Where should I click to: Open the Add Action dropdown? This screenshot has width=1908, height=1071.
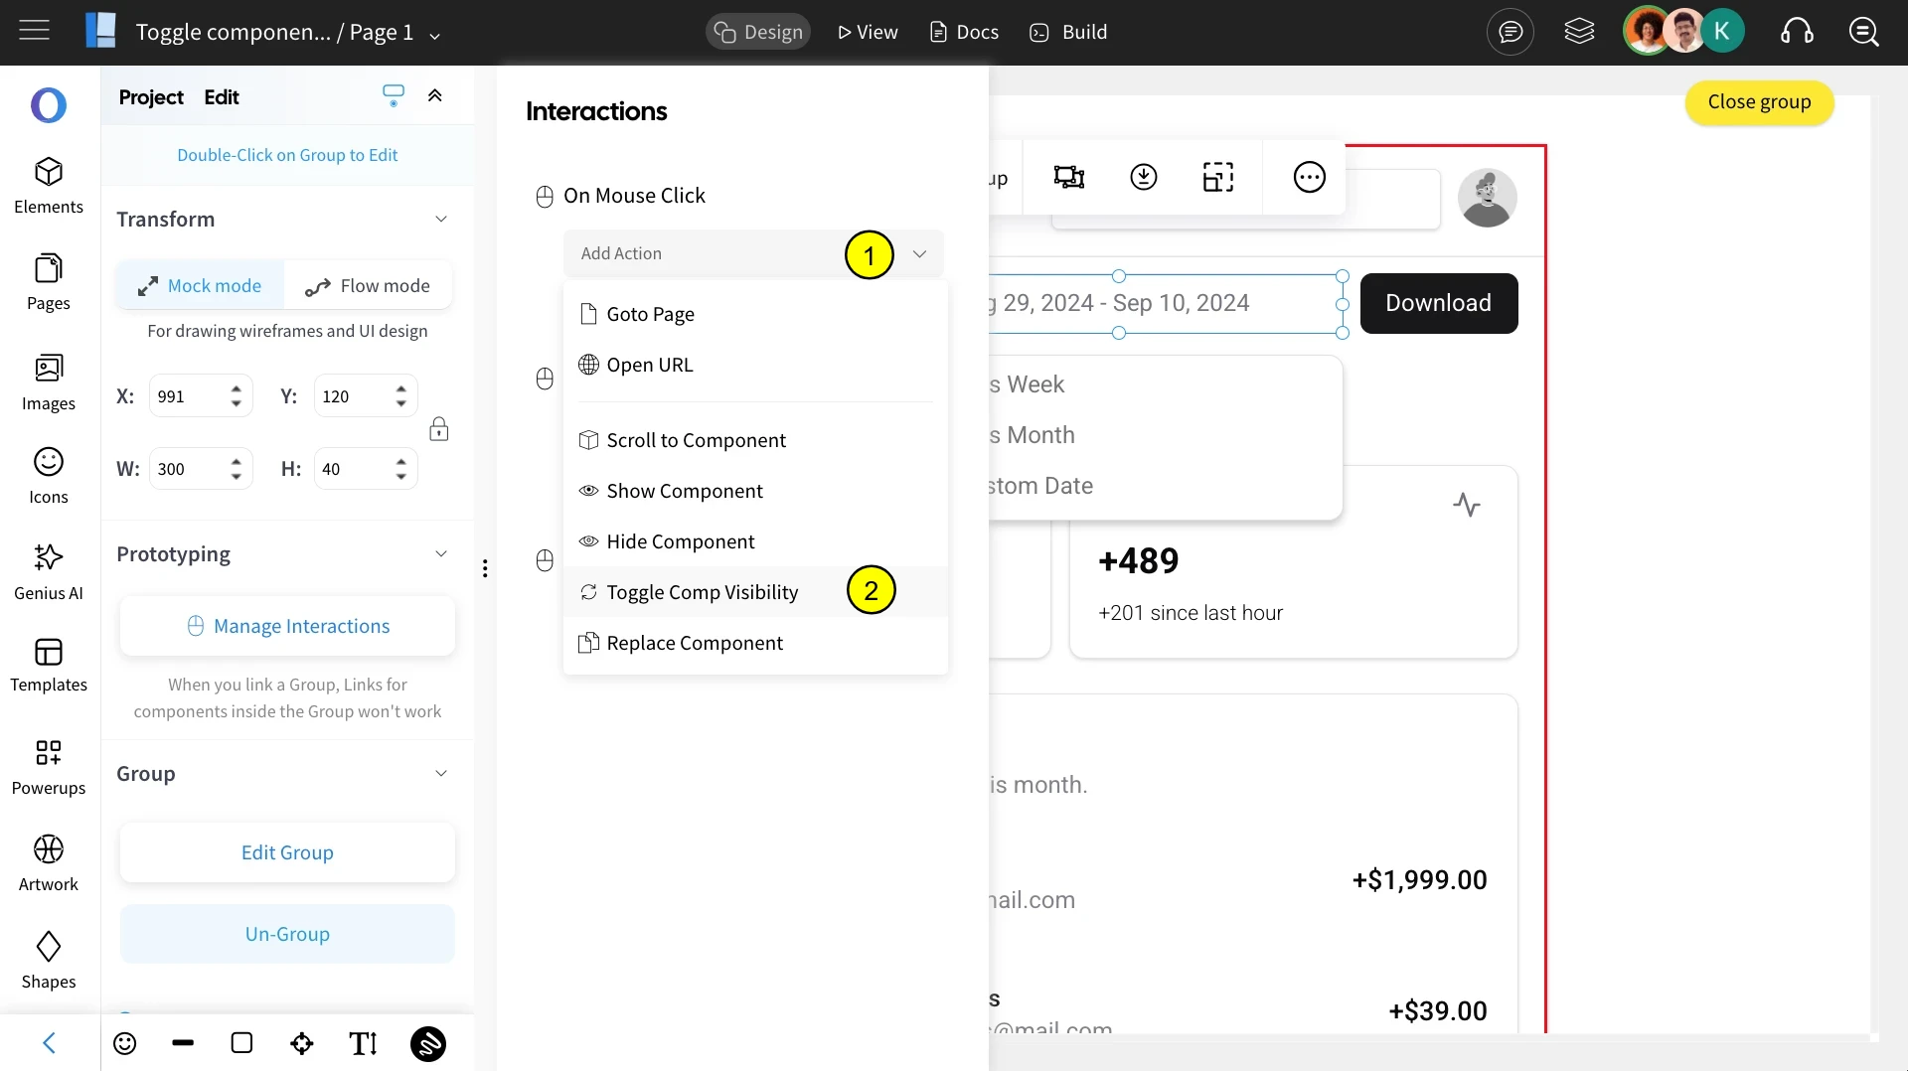tap(753, 253)
